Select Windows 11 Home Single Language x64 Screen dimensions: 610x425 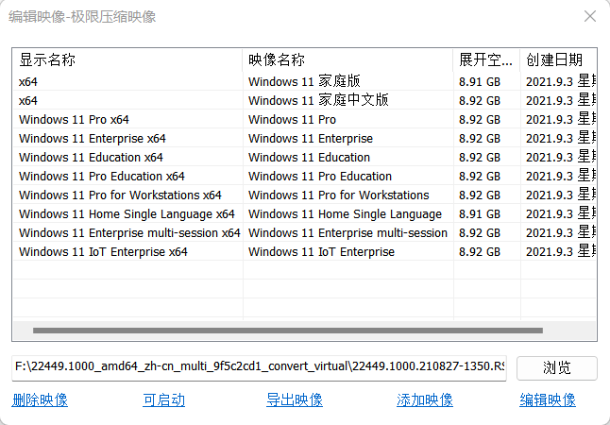tap(305, 214)
